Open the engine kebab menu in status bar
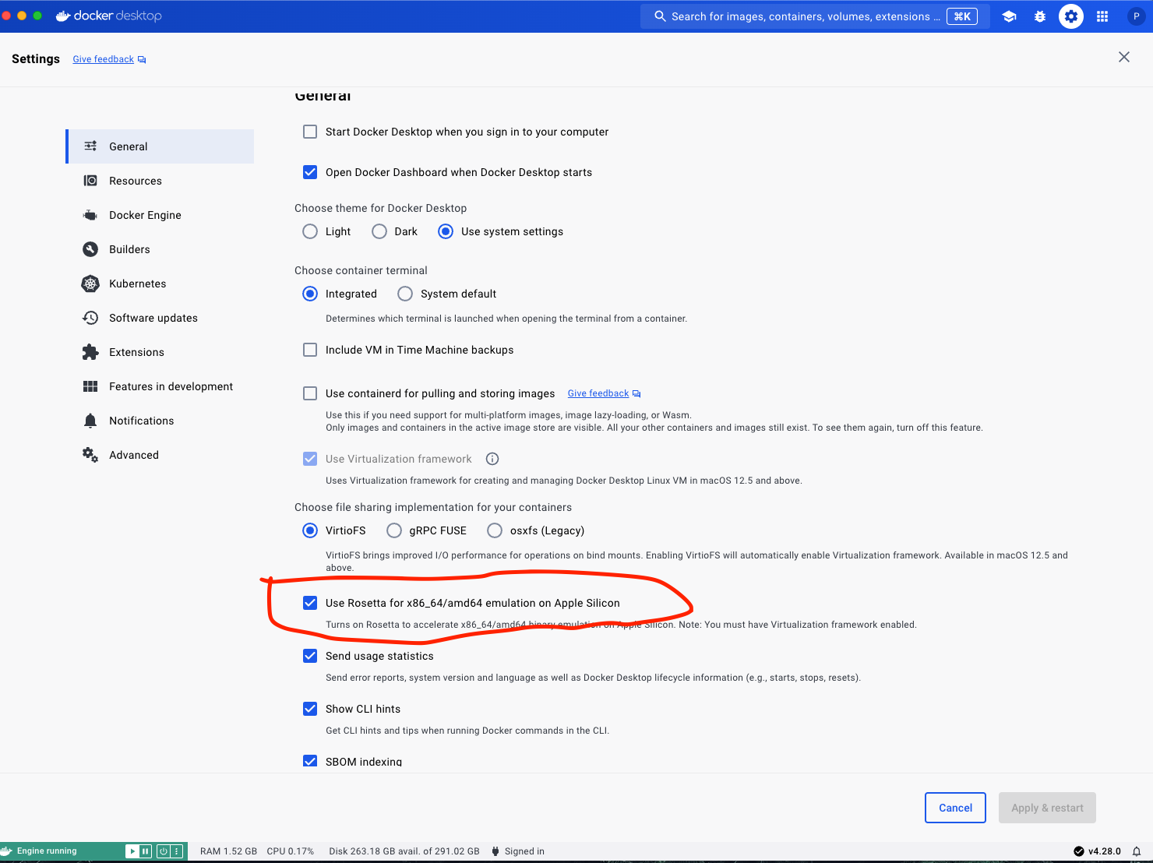The image size is (1153, 863). coord(177,851)
